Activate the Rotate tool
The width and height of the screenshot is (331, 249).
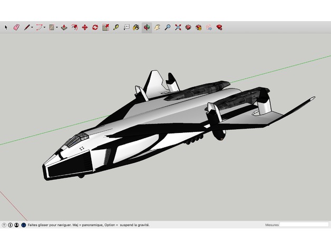point(95,27)
